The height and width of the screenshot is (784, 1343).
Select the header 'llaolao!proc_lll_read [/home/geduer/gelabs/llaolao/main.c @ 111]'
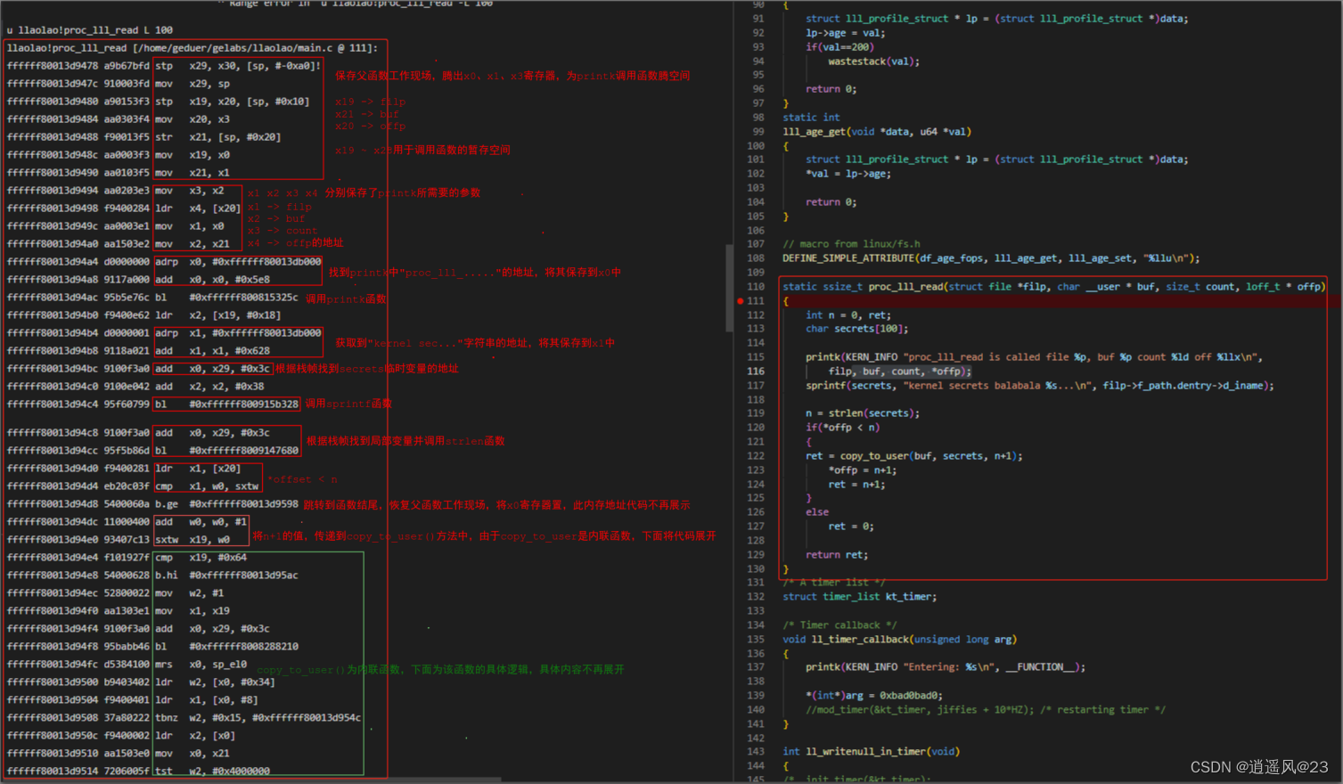pos(192,48)
